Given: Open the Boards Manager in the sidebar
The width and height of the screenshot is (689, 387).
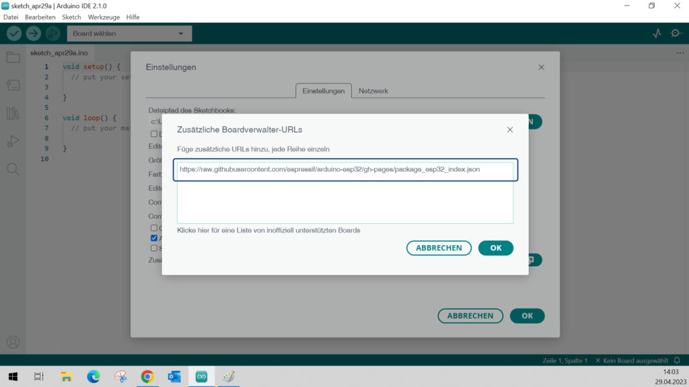Looking at the screenshot, I should (x=13, y=85).
